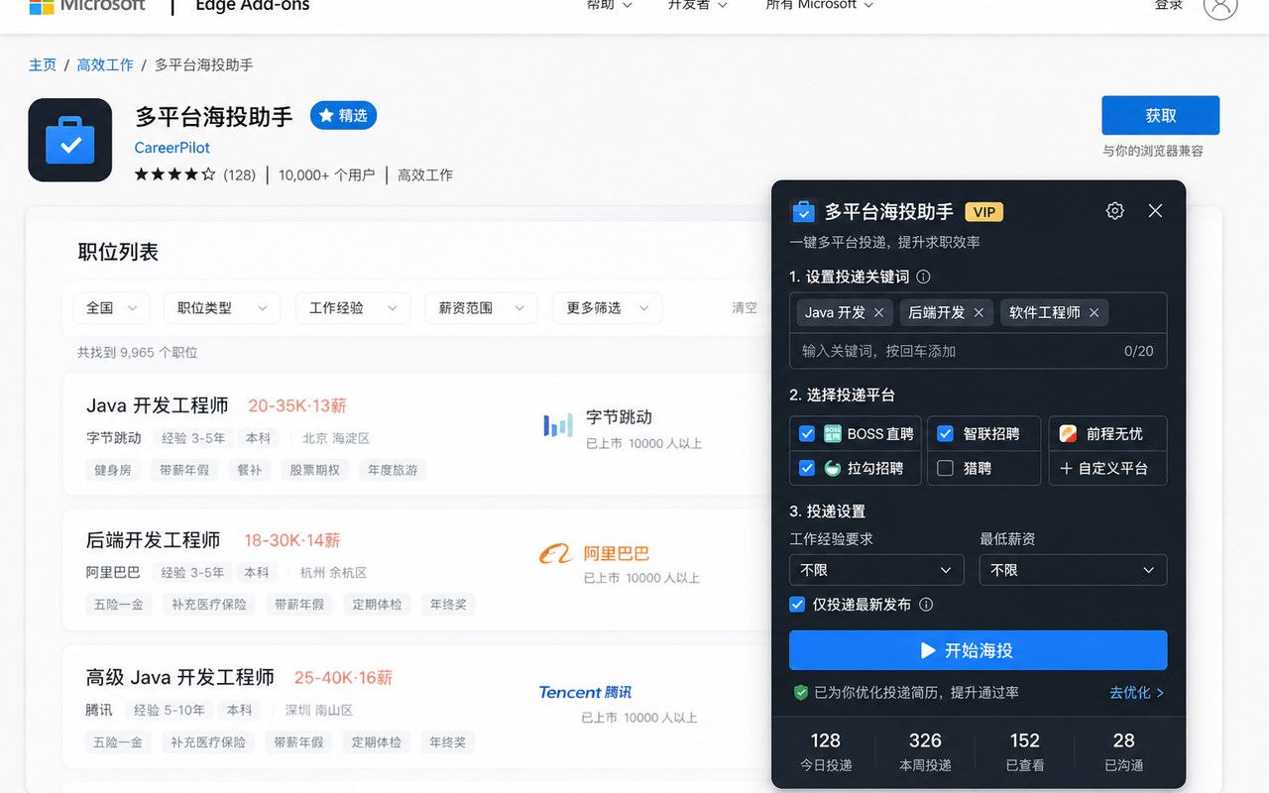Click the 字节跳动 company logo

tap(558, 426)
